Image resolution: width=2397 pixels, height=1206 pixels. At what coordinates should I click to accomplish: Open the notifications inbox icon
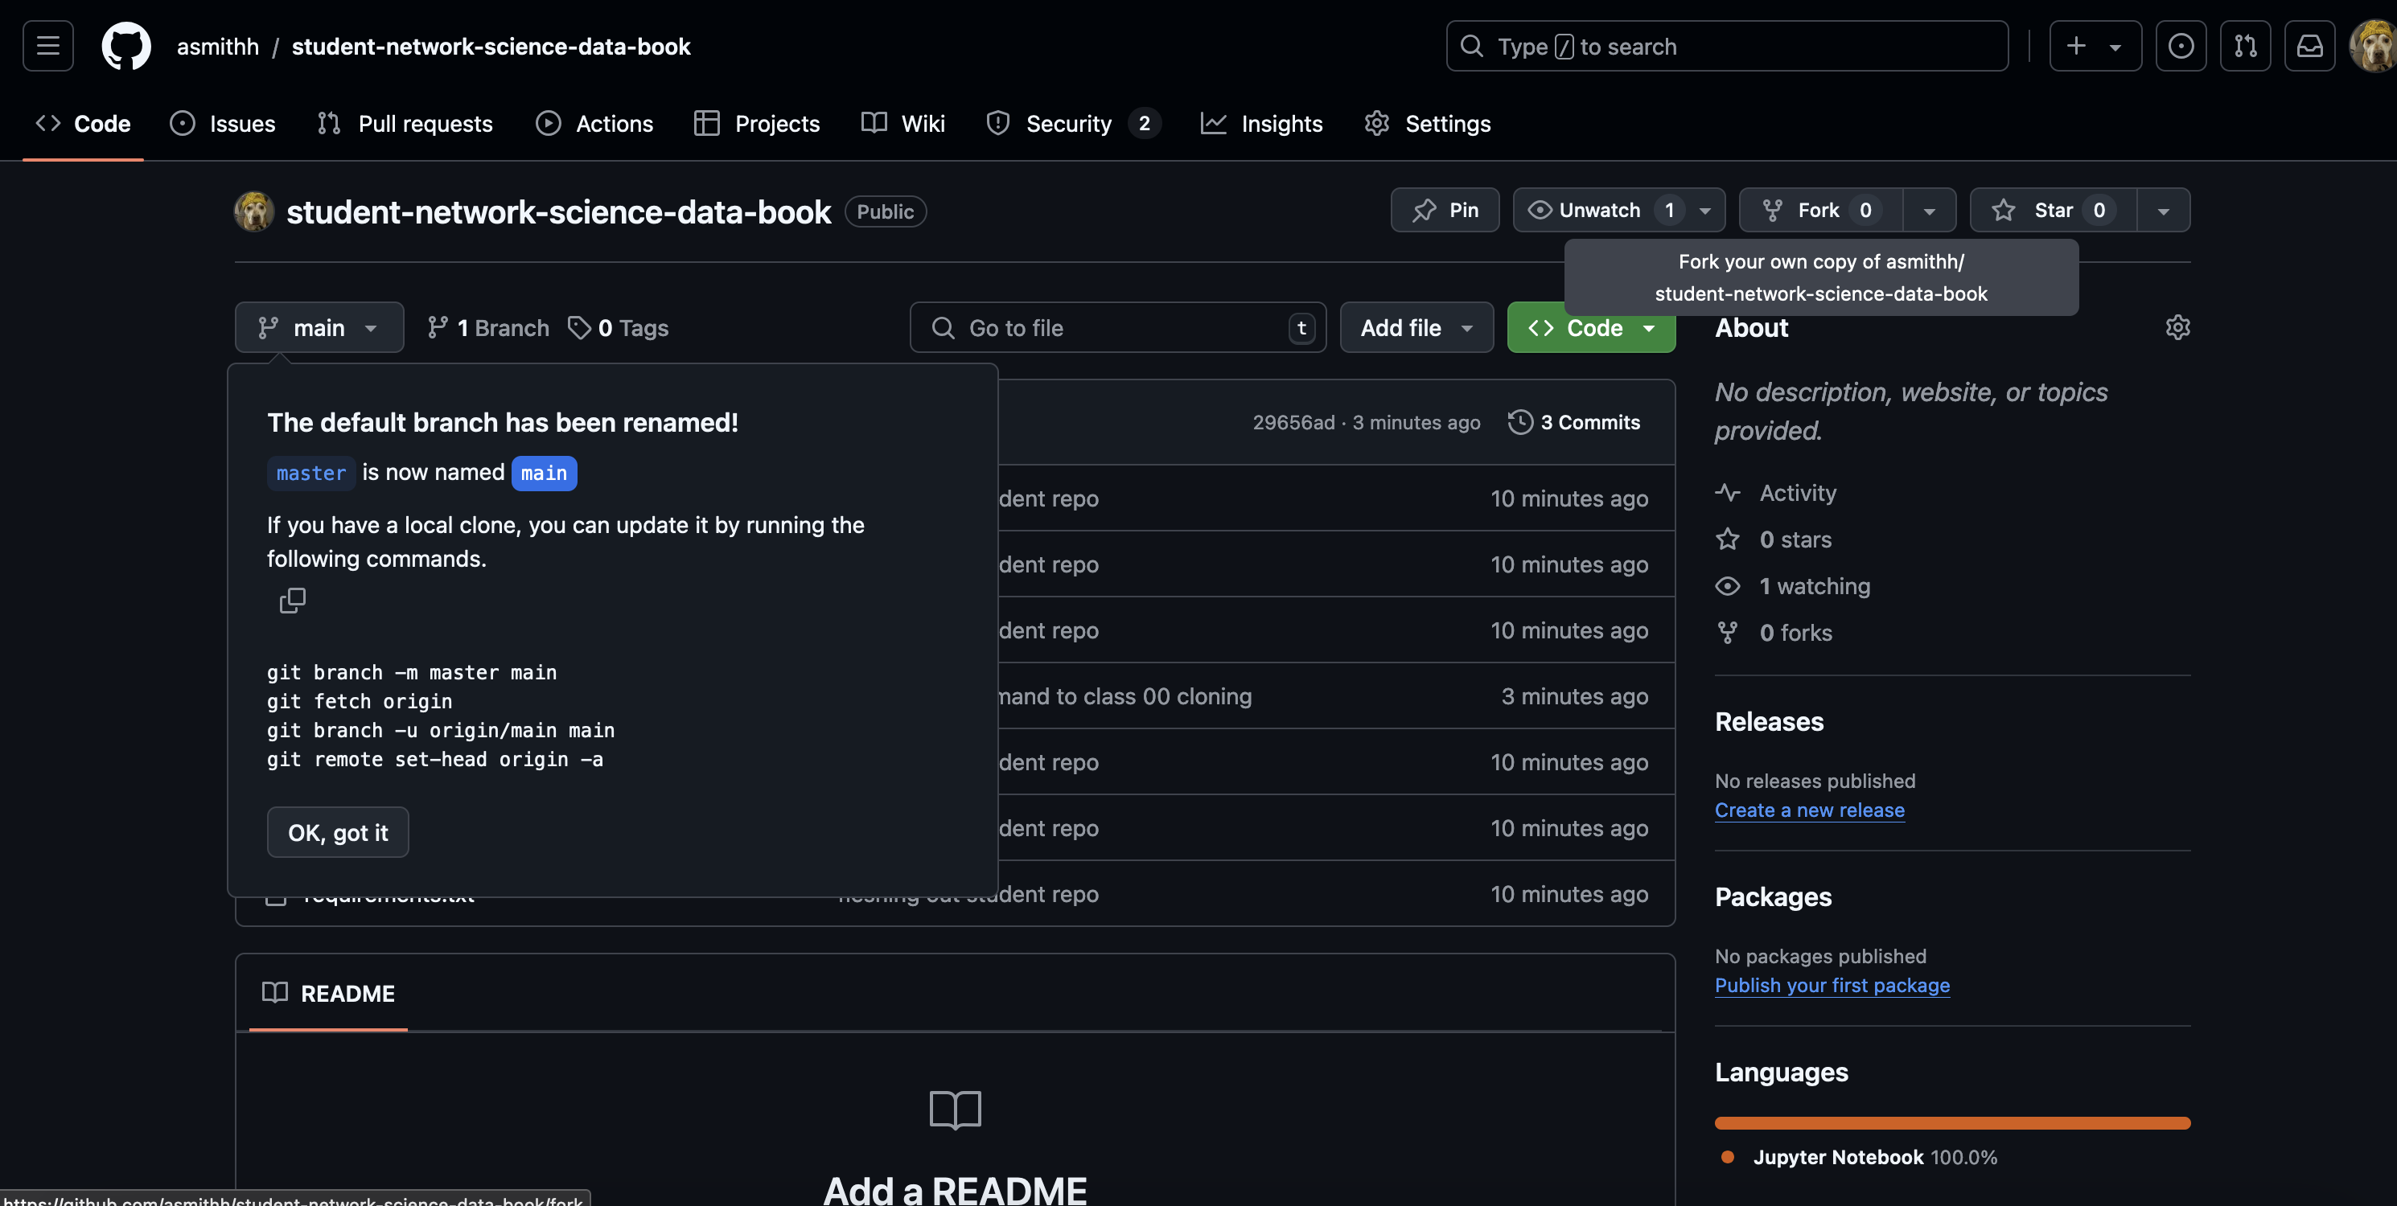click(2309, 46)
